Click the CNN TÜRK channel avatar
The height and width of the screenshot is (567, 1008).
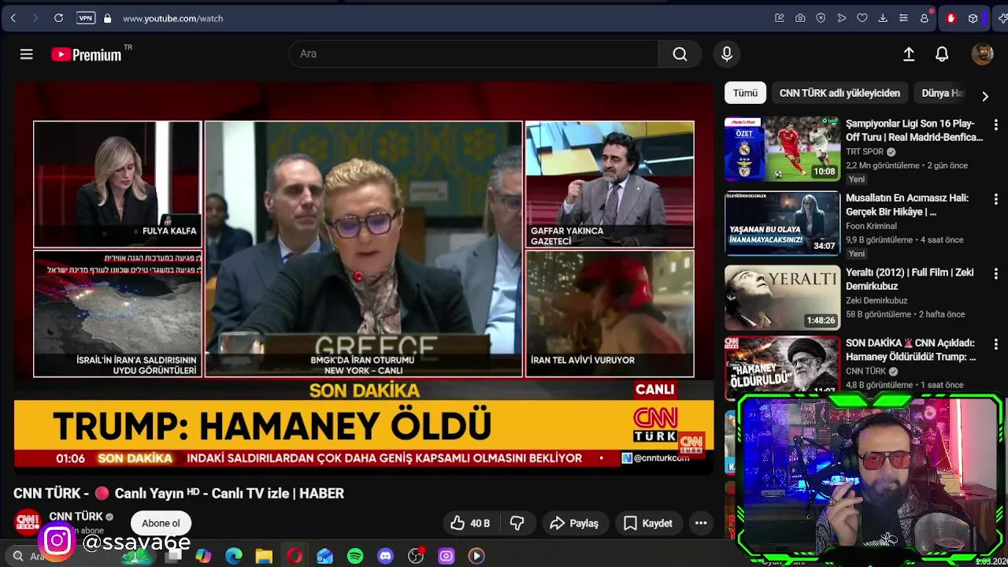coord(27,521)
